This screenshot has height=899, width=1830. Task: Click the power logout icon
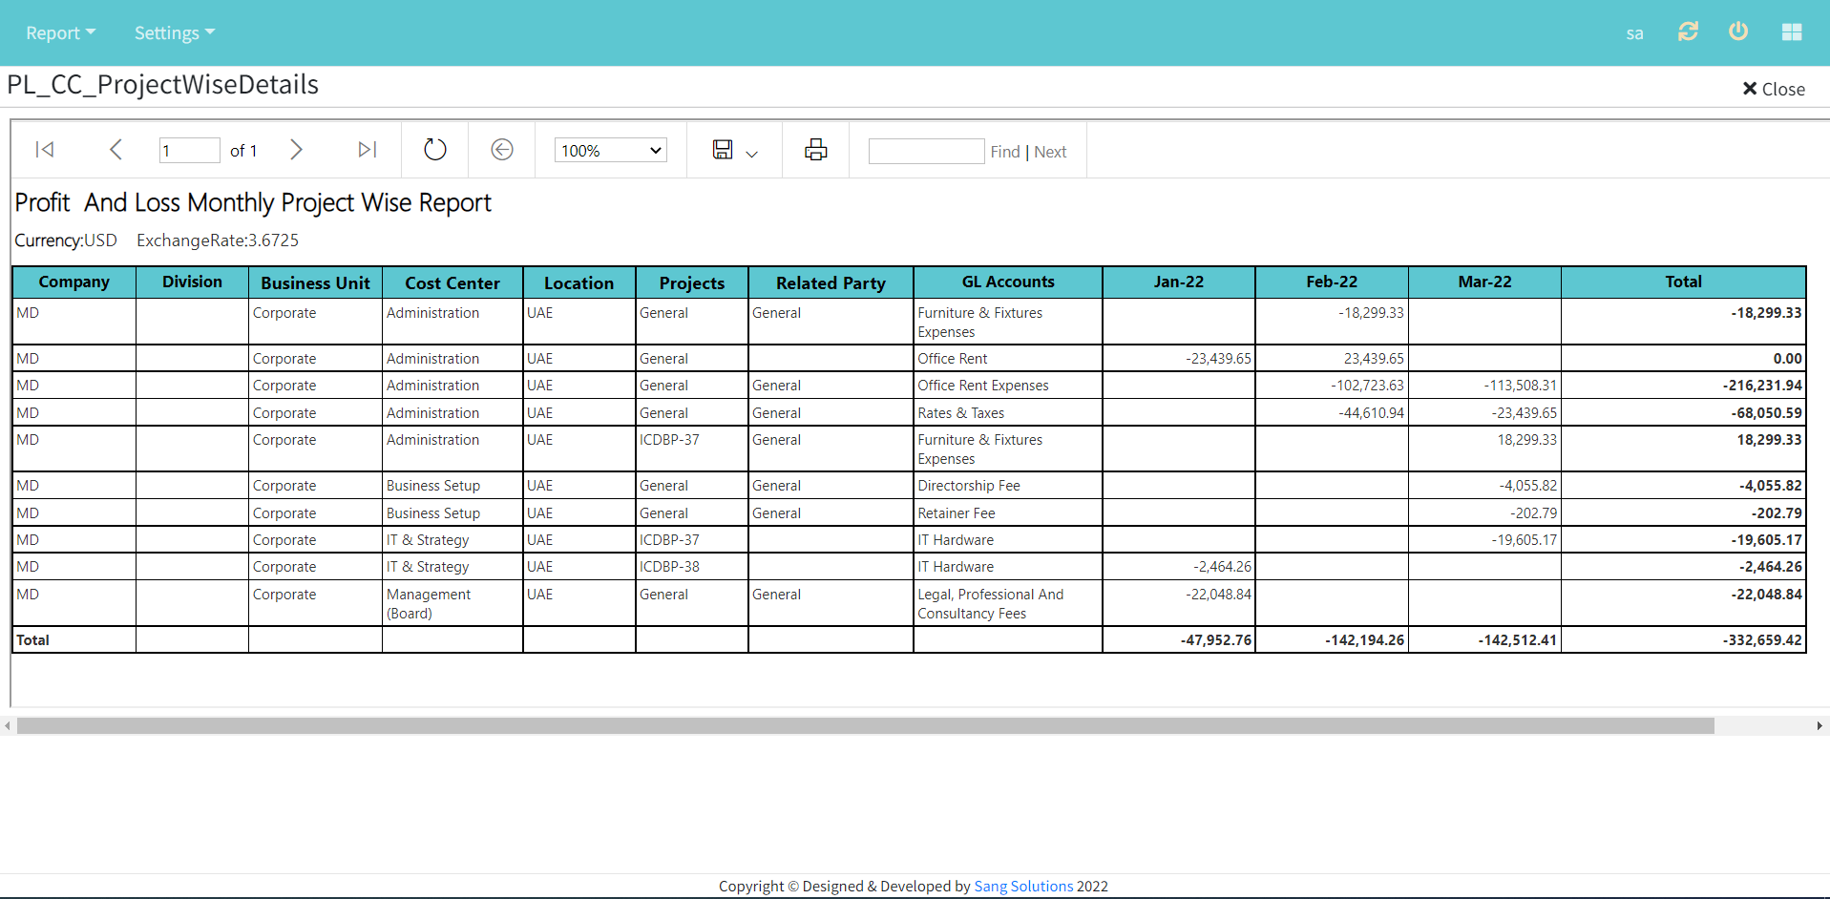[x=1738, y=31]
